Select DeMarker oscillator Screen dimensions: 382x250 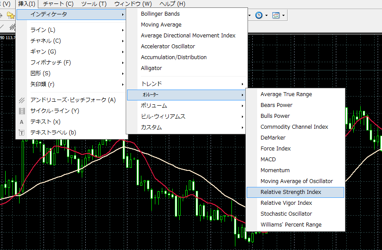point(295,138)
